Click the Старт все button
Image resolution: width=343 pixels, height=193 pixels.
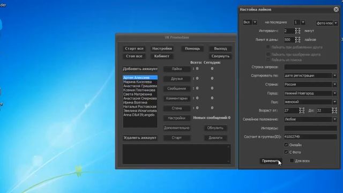134,49
